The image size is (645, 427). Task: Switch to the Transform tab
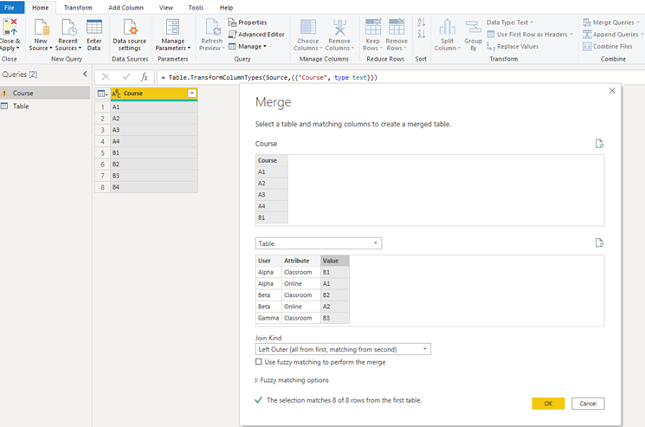tap(78, 8)
